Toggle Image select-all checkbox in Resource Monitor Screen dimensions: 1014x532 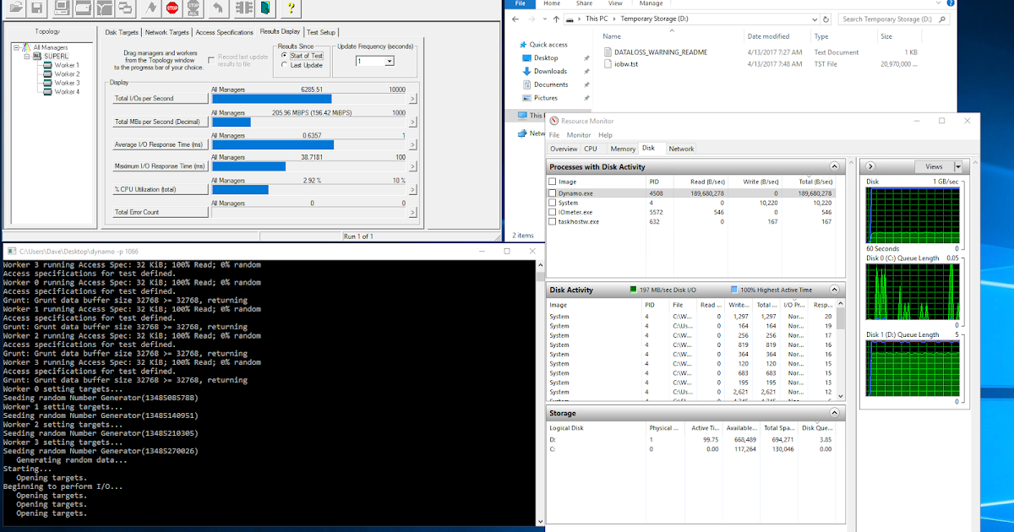(x=553, y=182)
